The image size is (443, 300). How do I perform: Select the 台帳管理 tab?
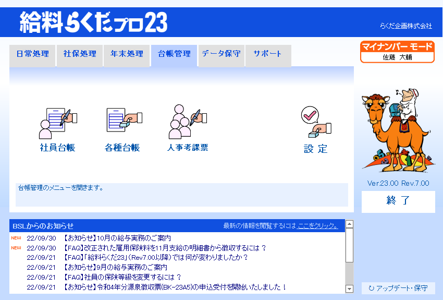(x=174, y=55)
